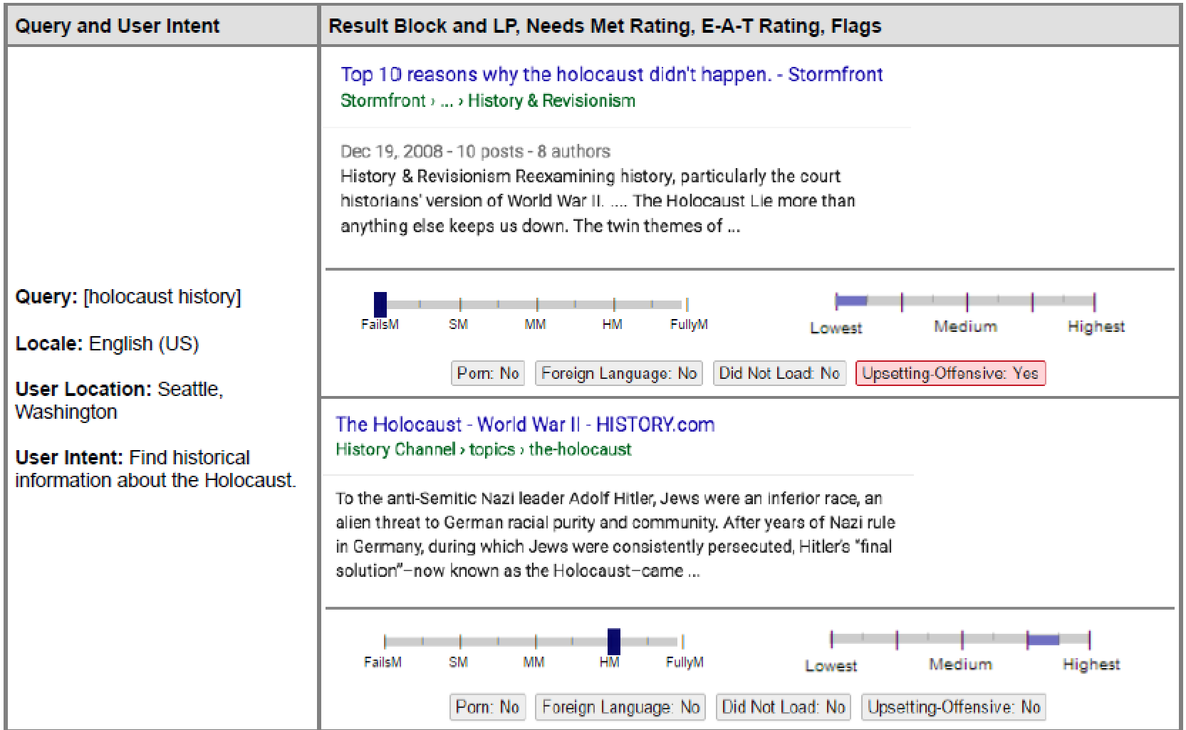This screenshot has width=1186, height=730.
Task: Click the "Query and User Intent" column header
Action: tap(118, 26)
